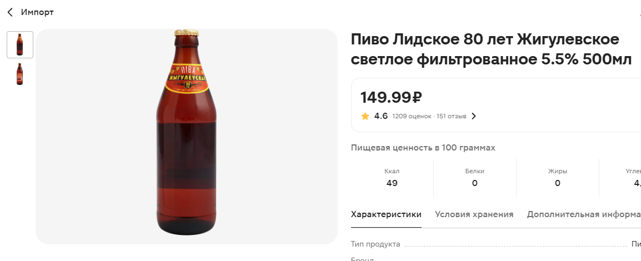Image resolution: width=641 pixels, height=261 pixels.
Task: Click the 149.99₽ price
Action: 391,97
